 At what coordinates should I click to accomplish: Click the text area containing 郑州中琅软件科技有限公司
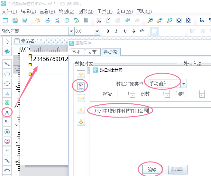152,126
